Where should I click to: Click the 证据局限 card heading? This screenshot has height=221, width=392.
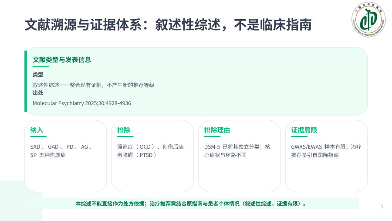pyautogui.click(x=304, y=130)
